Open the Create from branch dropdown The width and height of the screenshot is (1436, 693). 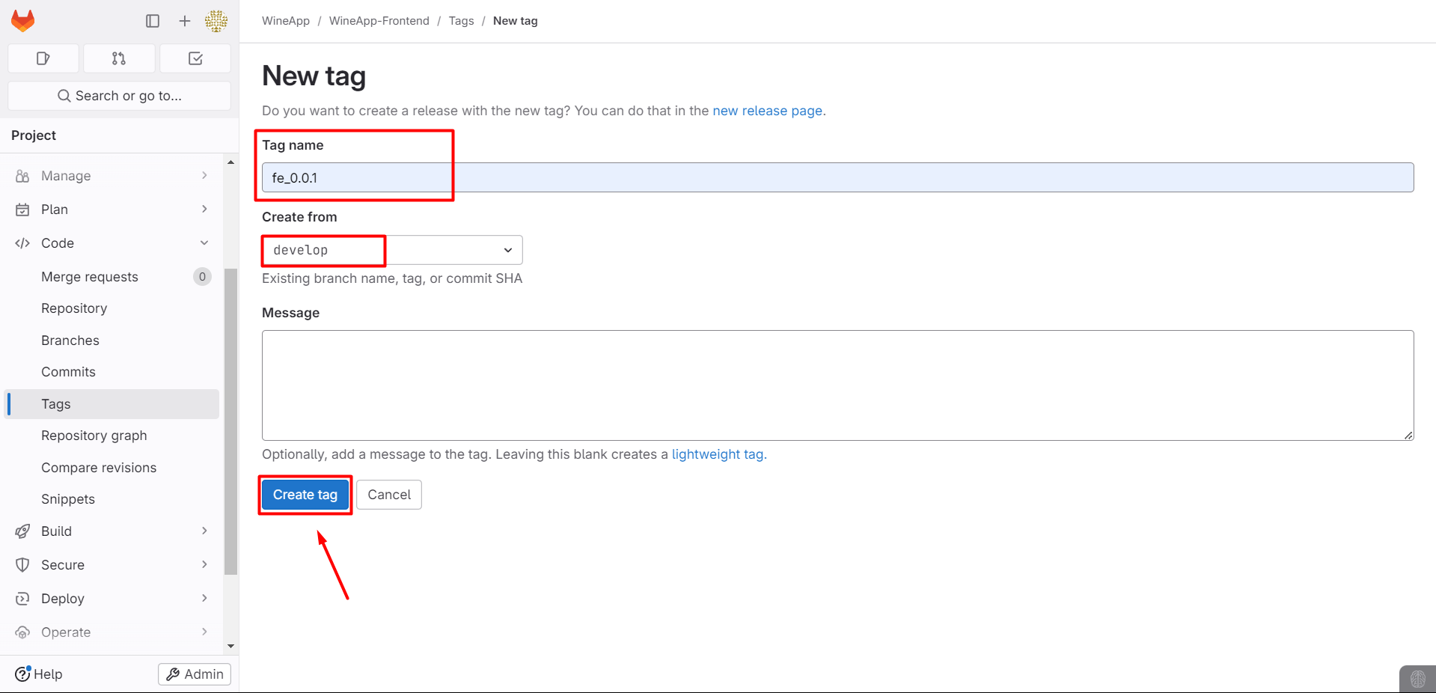(391, 250)
